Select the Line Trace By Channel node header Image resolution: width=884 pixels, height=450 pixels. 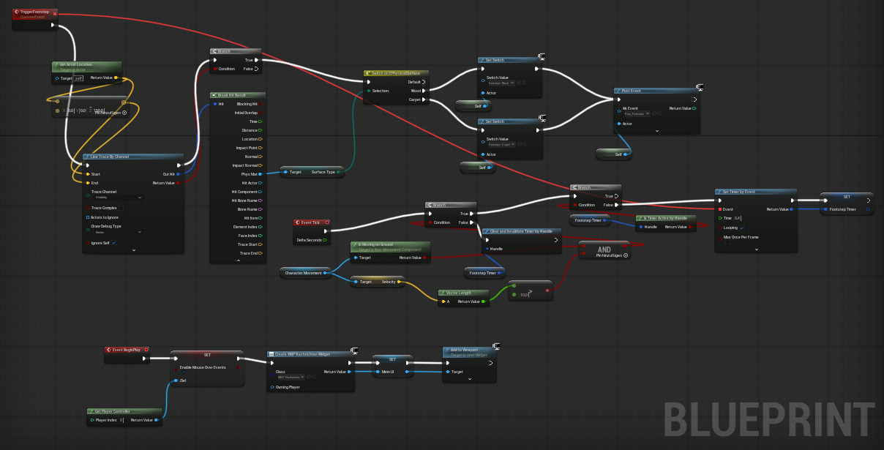[132, 157]
